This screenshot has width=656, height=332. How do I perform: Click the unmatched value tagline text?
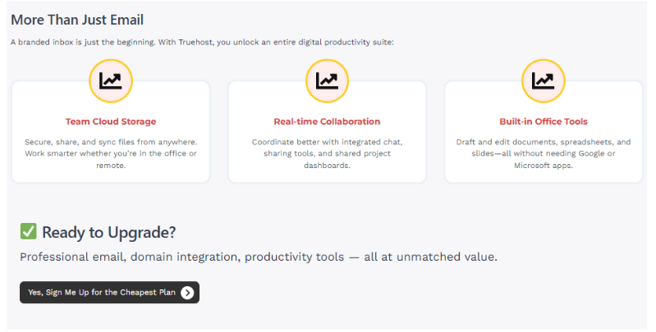259,257
